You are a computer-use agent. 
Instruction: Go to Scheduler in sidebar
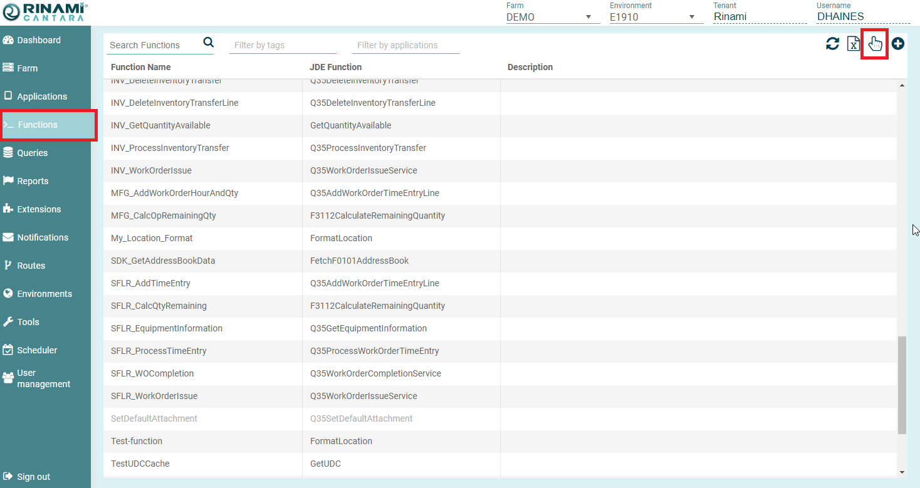(x=37, y=350)
